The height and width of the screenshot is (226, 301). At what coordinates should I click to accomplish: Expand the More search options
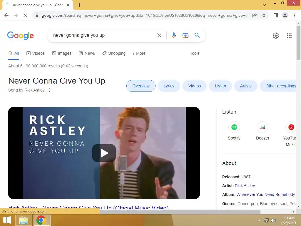[x=139, y=54]
